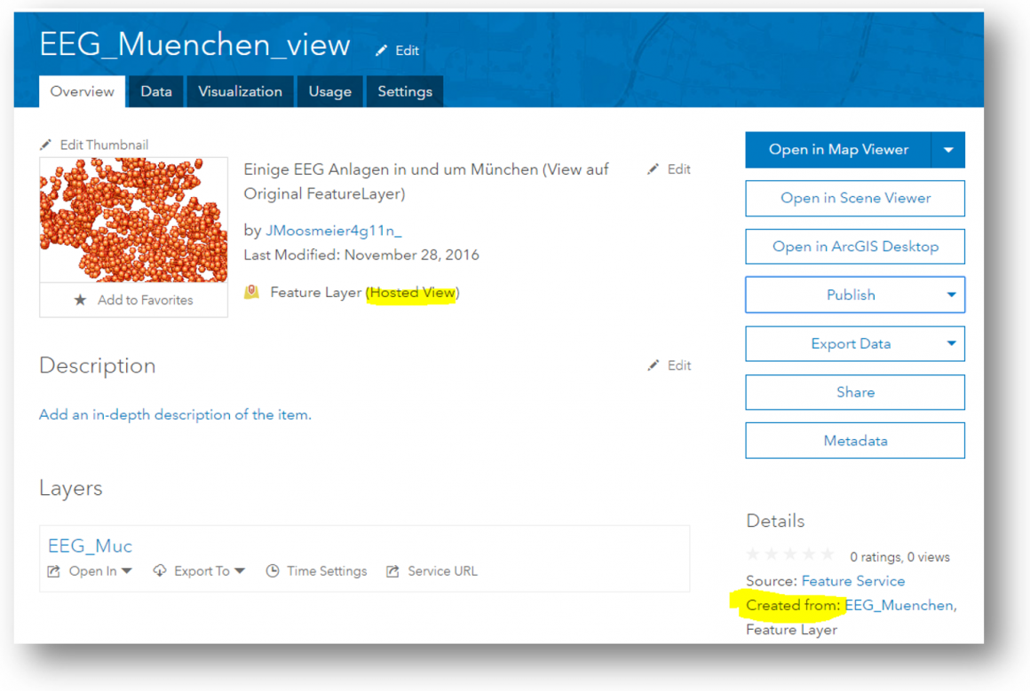Click the Add to Favorites star icon
This screenshot has width=1030, height=691.
click(x=80, y=300)
